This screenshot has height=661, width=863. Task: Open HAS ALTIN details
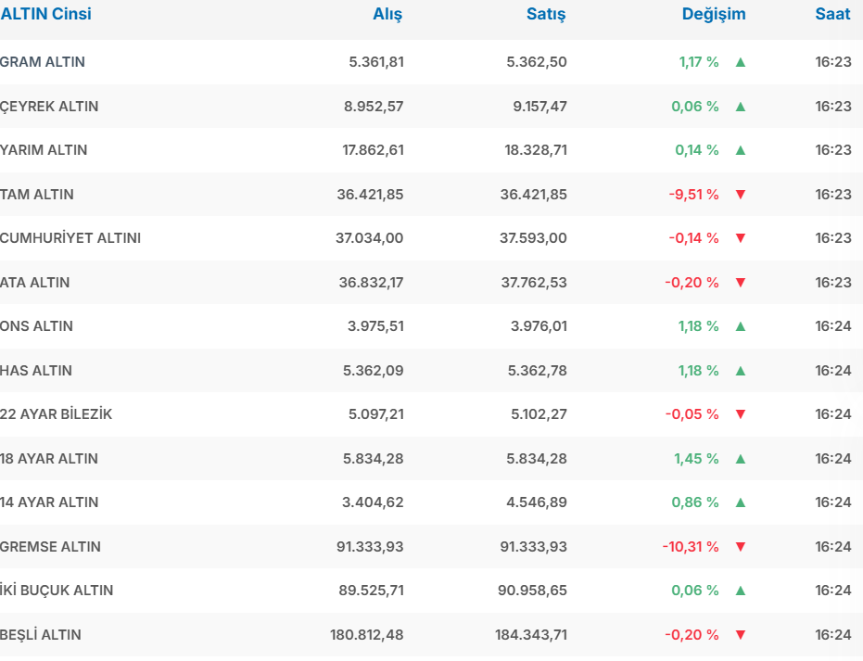pyautogui.click(x=36, y=371)
